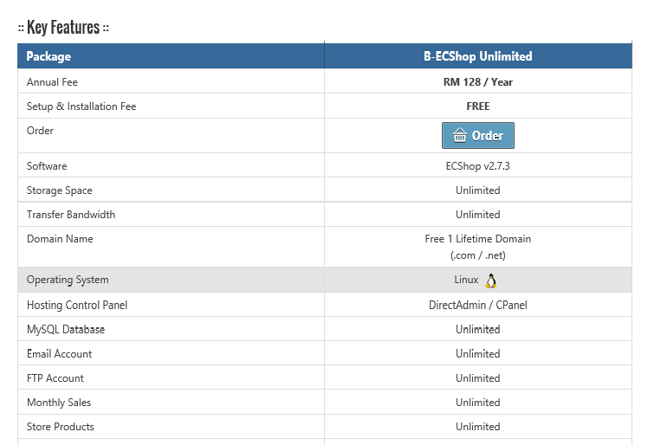648x445 pixels.
Task: Click the Email Account label
Action: [60, 354]
